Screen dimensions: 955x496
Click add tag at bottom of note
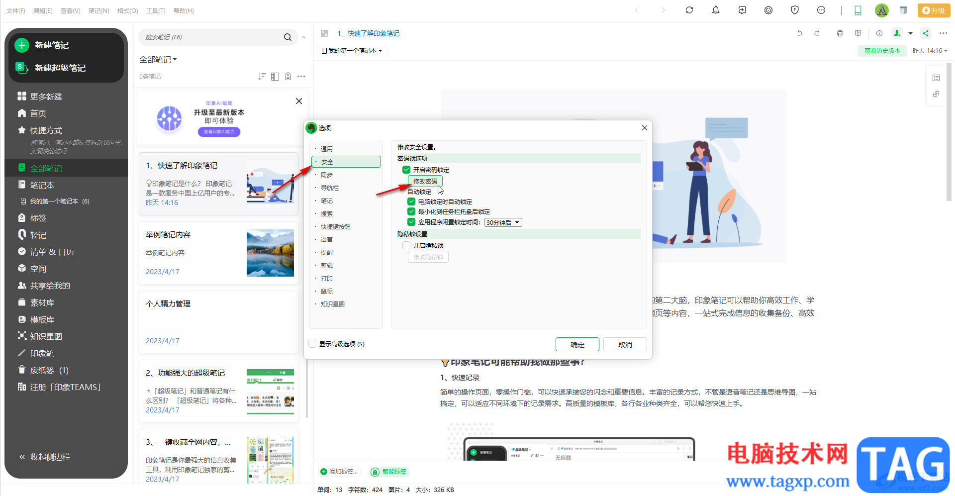[339, 471]
